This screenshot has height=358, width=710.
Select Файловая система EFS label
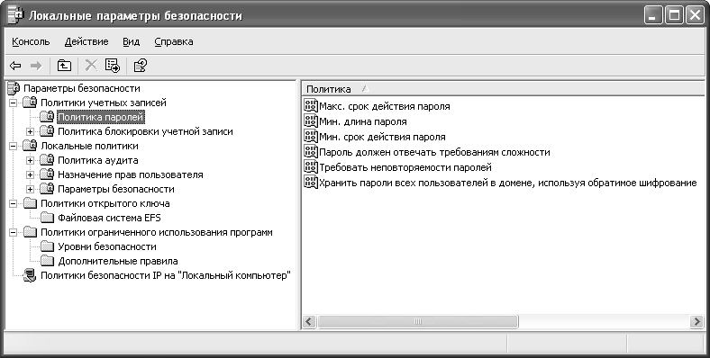click(x=109, y=218)
